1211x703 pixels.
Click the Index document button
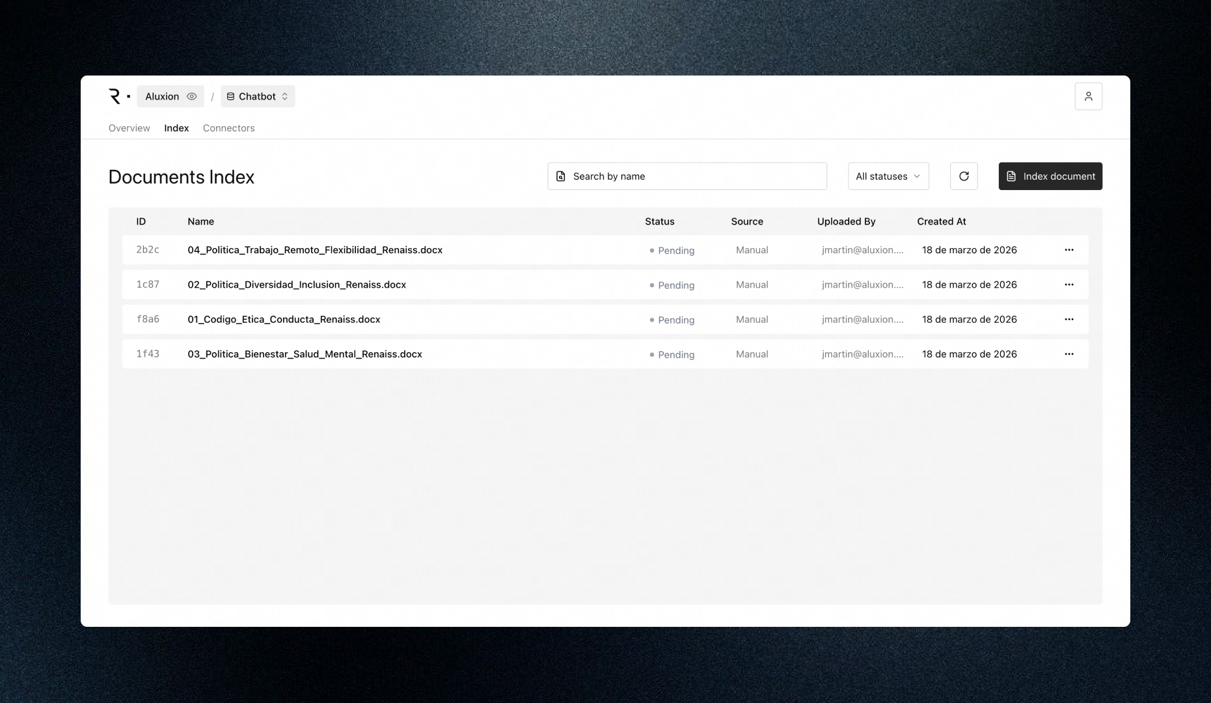coord(1050,176)
